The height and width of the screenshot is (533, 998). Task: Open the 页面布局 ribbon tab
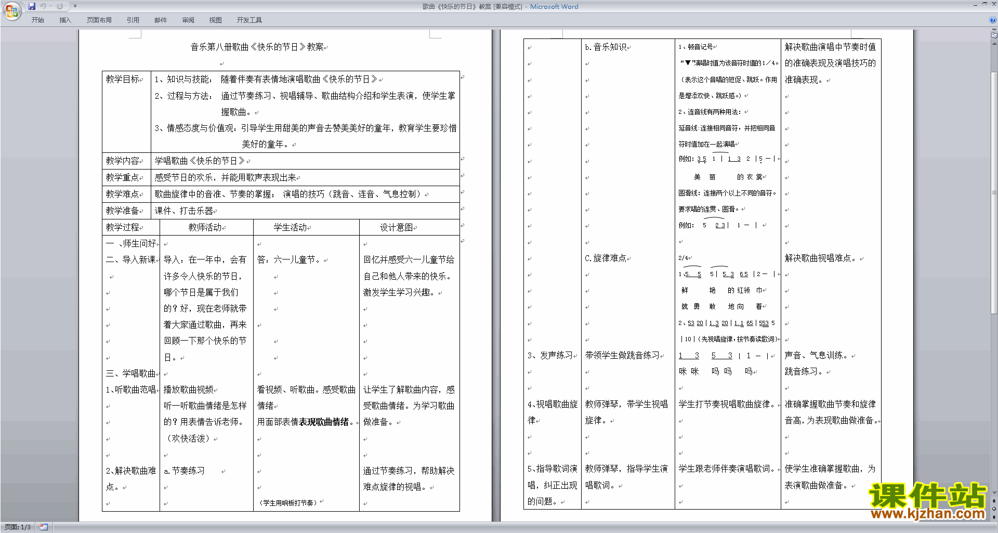99,20
